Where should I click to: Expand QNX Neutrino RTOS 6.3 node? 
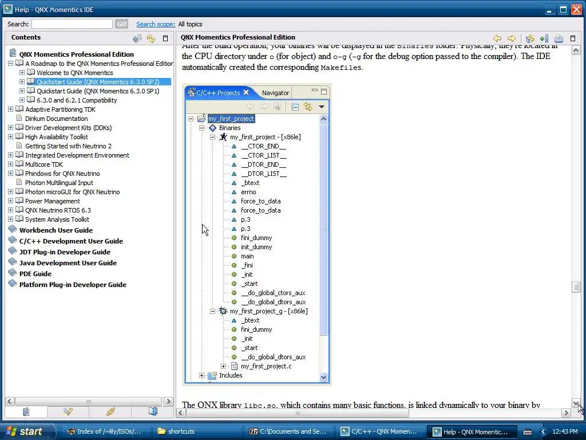[10, 210]
